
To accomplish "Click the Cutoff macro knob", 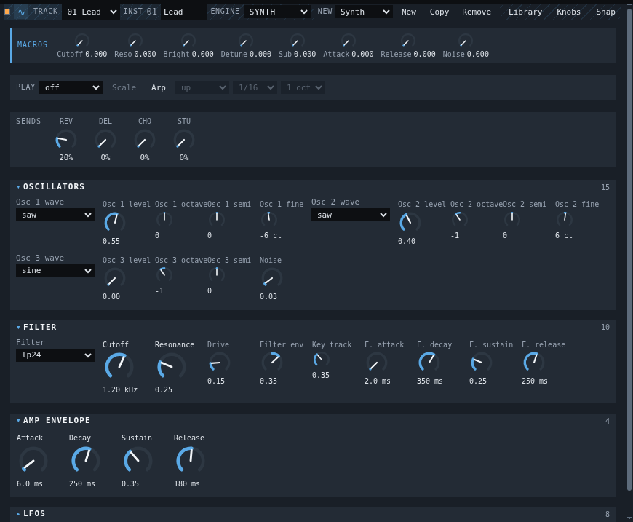I will [82, 41].
